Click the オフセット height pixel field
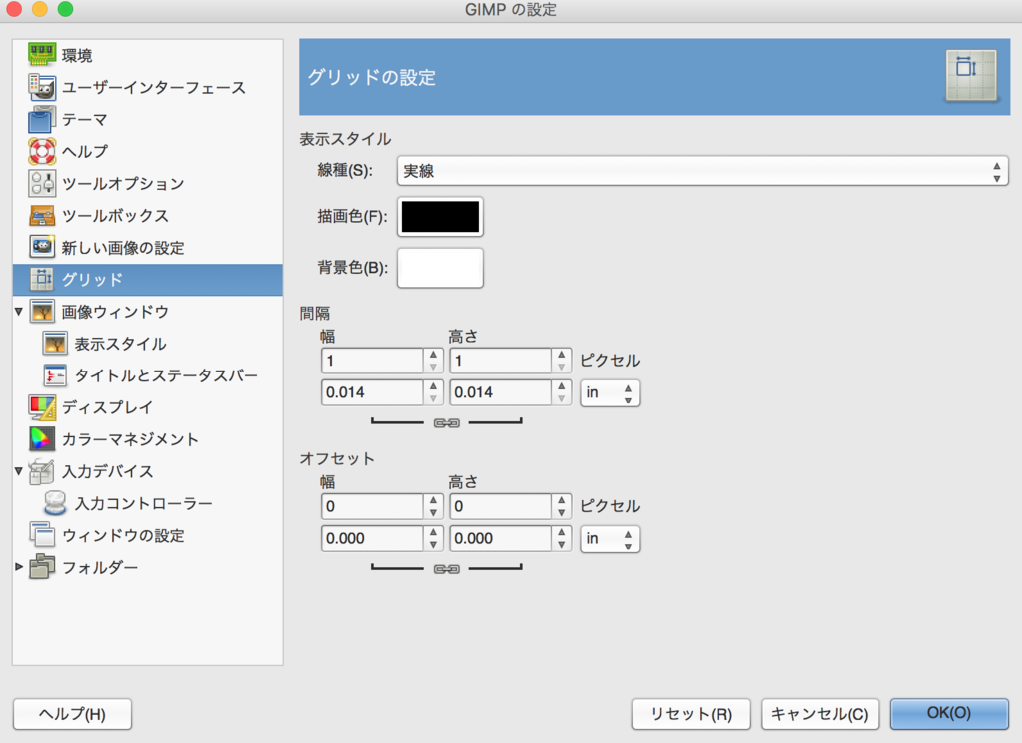 tap(501, 507)
